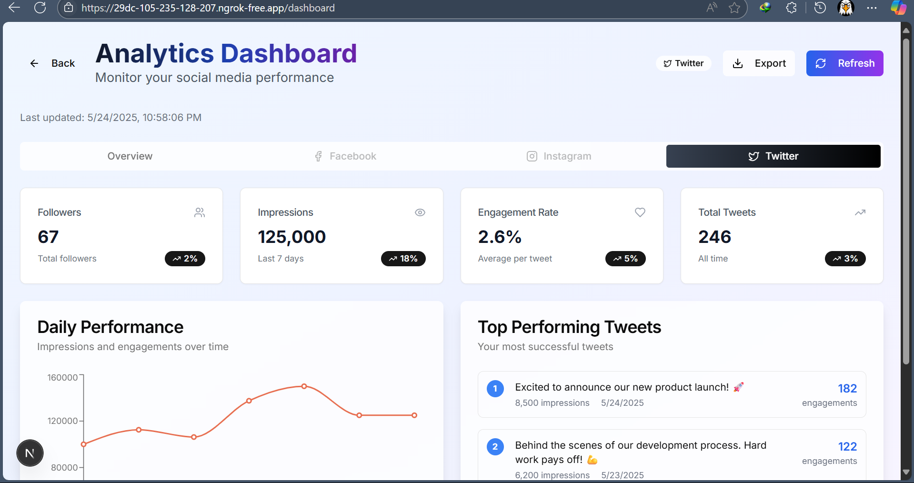Click the Back button with arrow
Image resolution: width=914 pixels, height=483 pixels.
tap(52, 63)
